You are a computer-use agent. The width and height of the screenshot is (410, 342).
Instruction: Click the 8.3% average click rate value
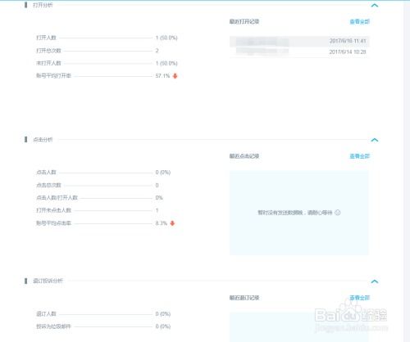[162, 223]
